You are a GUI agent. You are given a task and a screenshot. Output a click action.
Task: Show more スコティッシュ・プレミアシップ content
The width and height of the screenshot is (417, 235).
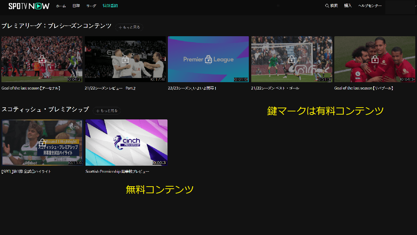click(107, 111)
